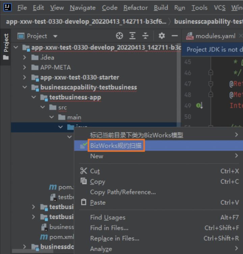243x254 pixels.
Task: Click the Collapse All icon in Project panel
Action: pos(145,36)
